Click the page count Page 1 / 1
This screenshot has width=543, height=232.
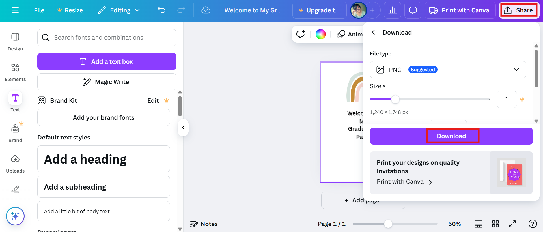pos(331,224)
